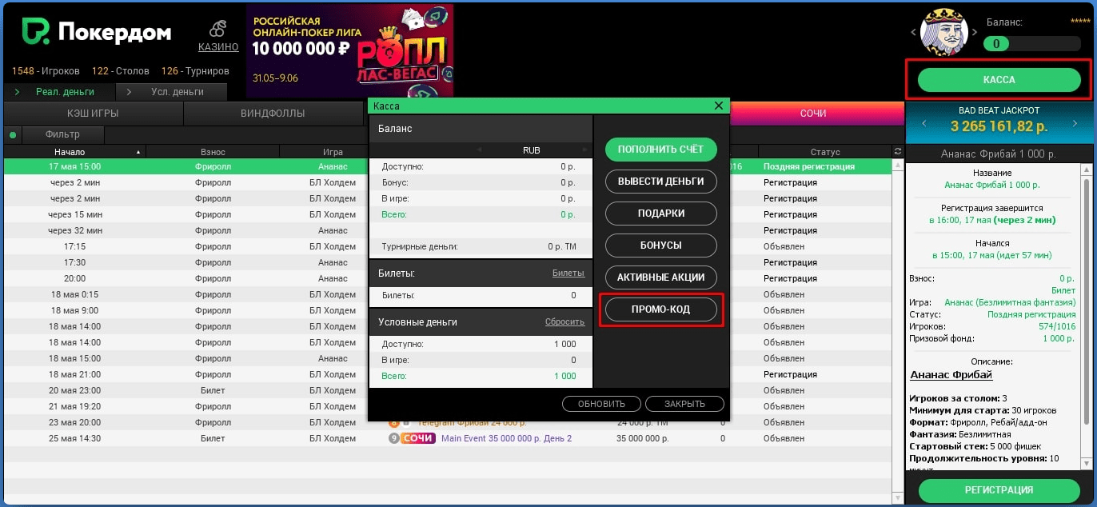Sort by Статус column header

(x=825, y=152)
